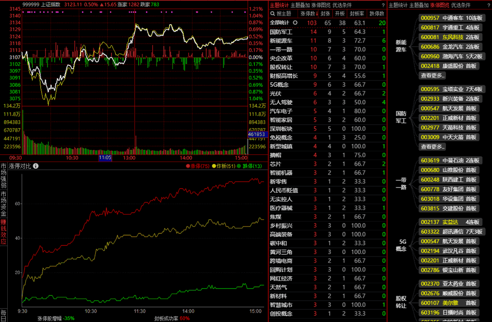
Task: Open help icon above the theme statistics table
Action: pyautogui.click(x=383, y=5)
